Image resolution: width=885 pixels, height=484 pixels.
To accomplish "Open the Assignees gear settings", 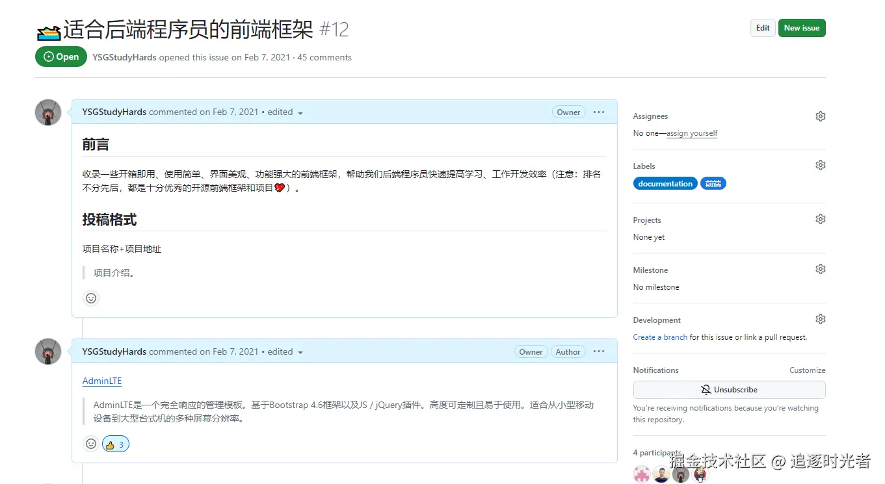I will click(x=820, y=116).
